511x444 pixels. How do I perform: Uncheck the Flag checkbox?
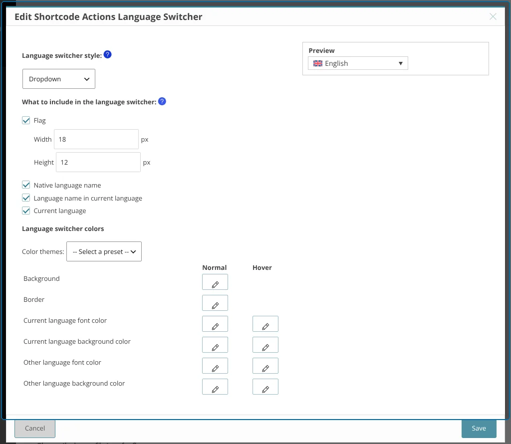(26, 120)
